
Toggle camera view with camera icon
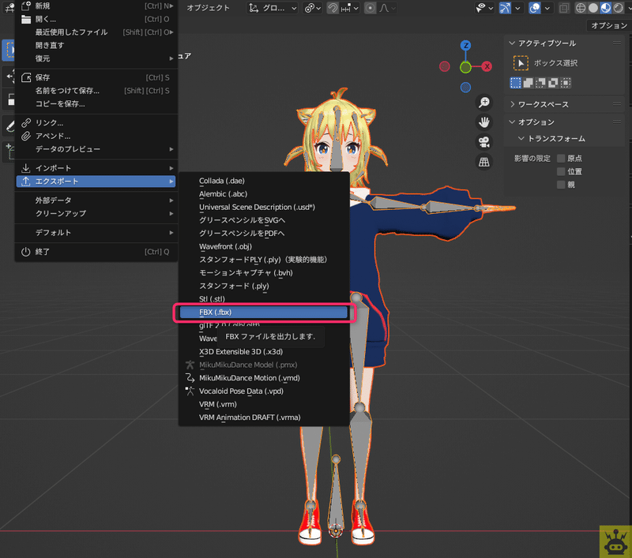pos(484,142)
